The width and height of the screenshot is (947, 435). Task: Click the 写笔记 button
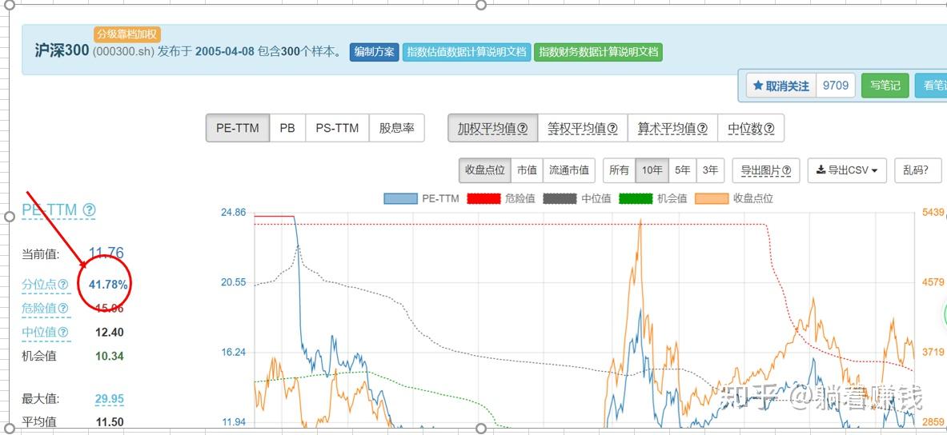[x=885, y=86]
